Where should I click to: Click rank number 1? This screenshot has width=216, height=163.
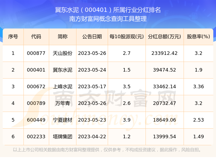point(13,53)
